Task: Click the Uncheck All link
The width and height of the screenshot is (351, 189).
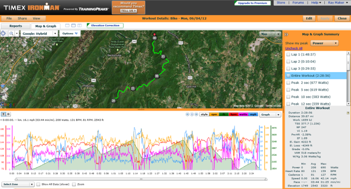Action: (x=293, y=48)
